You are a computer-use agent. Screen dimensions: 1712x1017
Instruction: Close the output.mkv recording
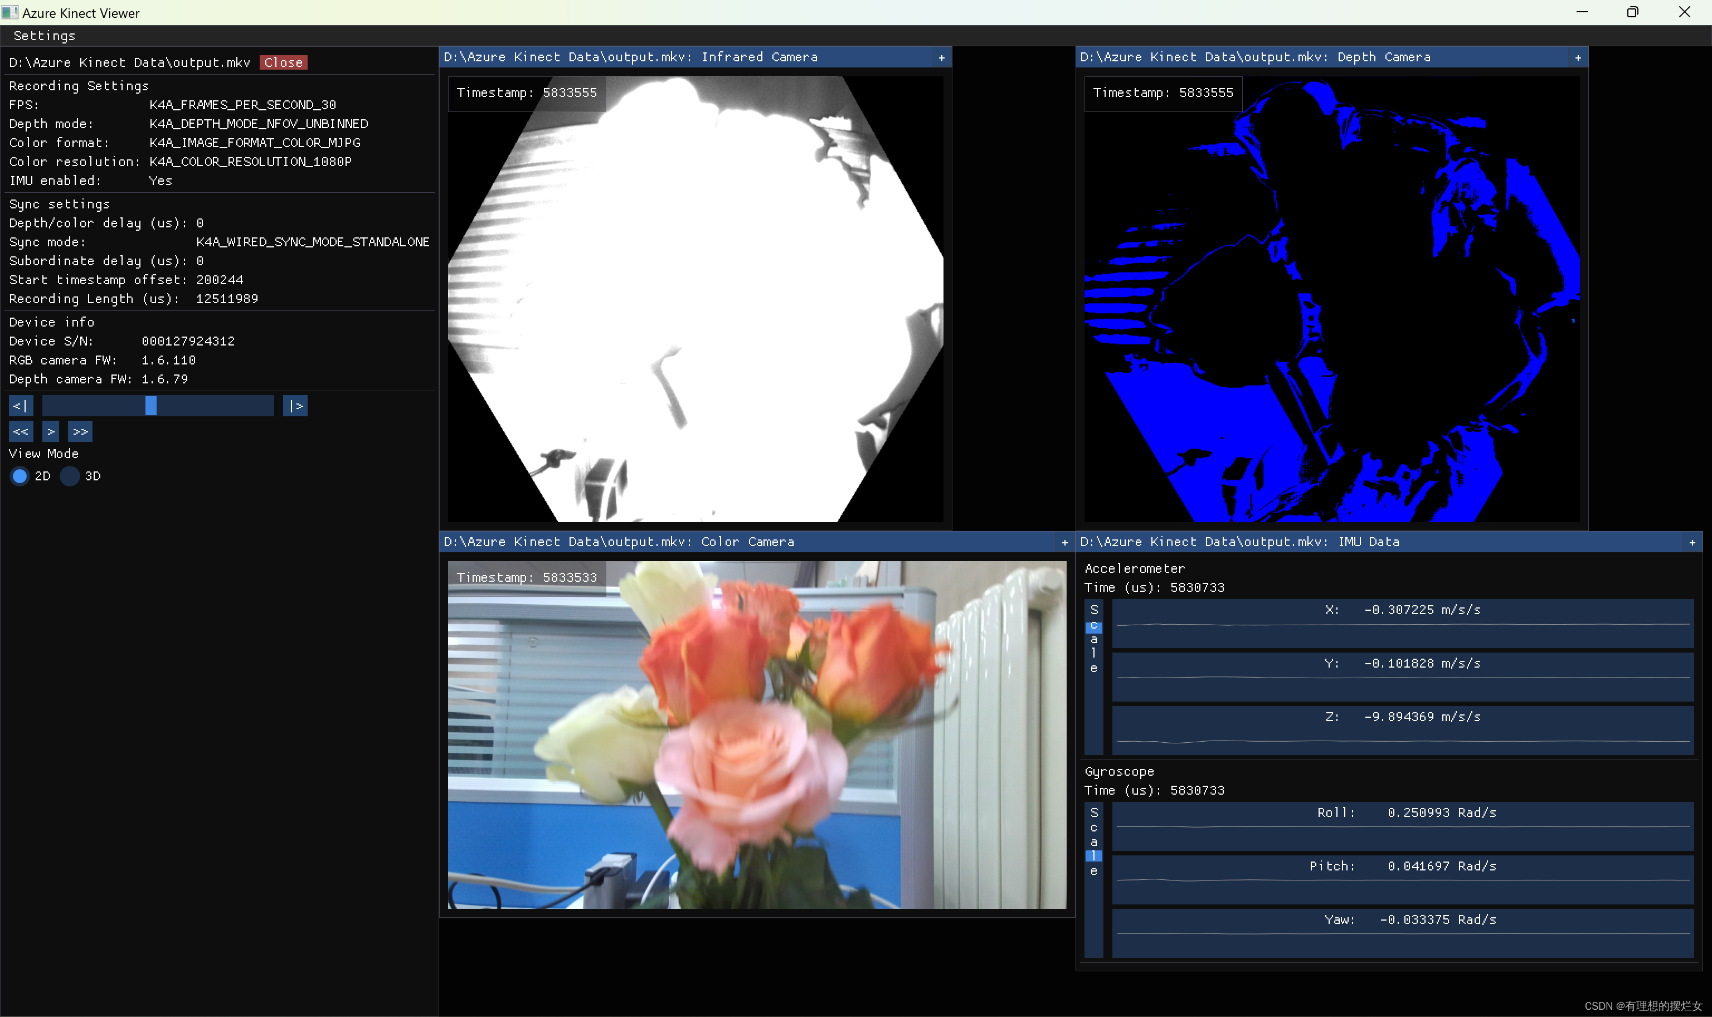point(283,62)
